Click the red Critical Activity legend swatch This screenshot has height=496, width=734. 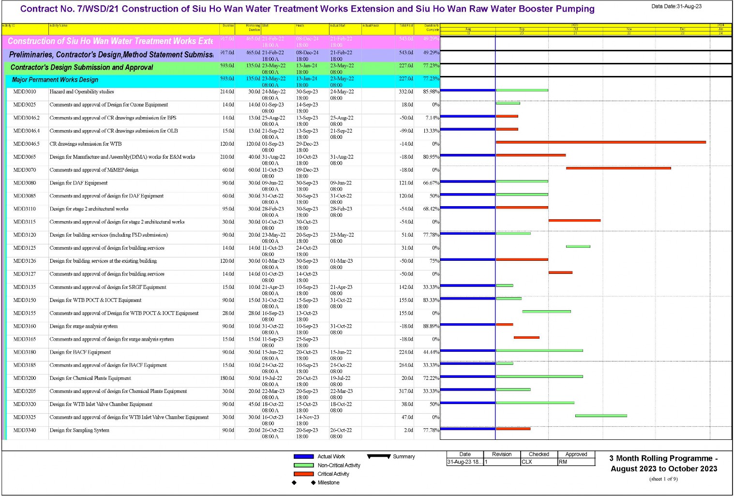[304, 474]
